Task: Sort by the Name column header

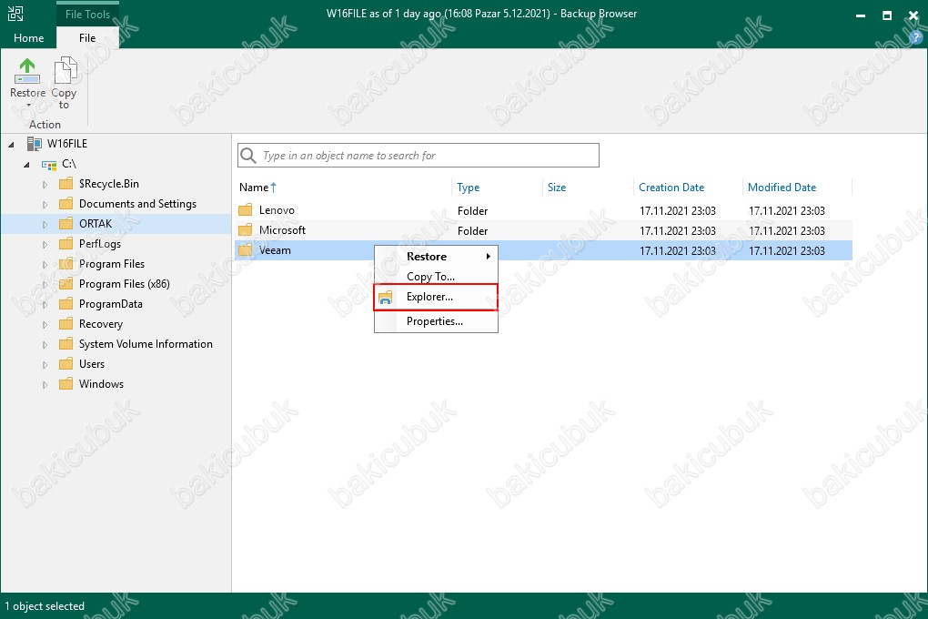Action: [x=343, y=188]
